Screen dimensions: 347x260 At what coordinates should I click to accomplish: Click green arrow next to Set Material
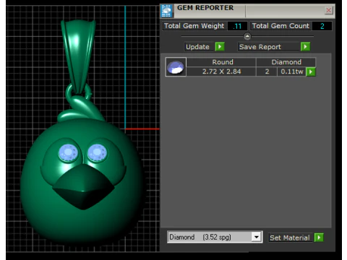319,238
